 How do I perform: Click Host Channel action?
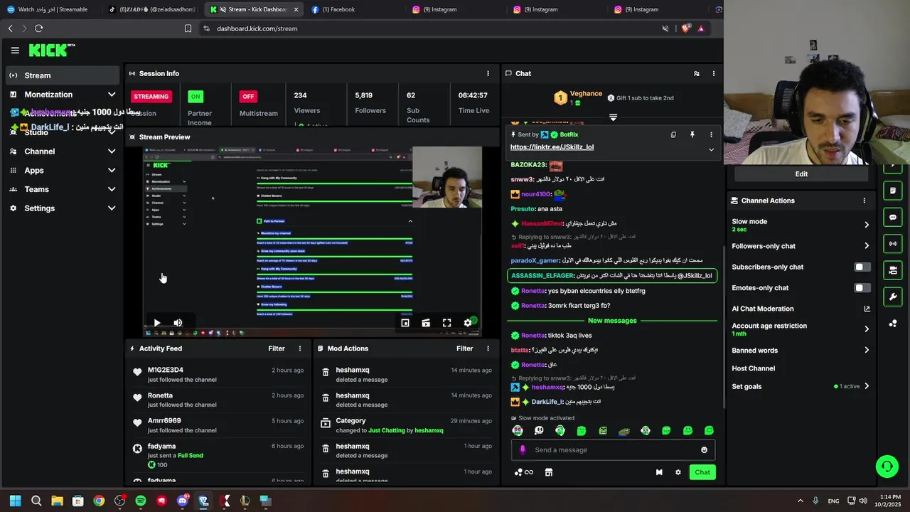754,368
